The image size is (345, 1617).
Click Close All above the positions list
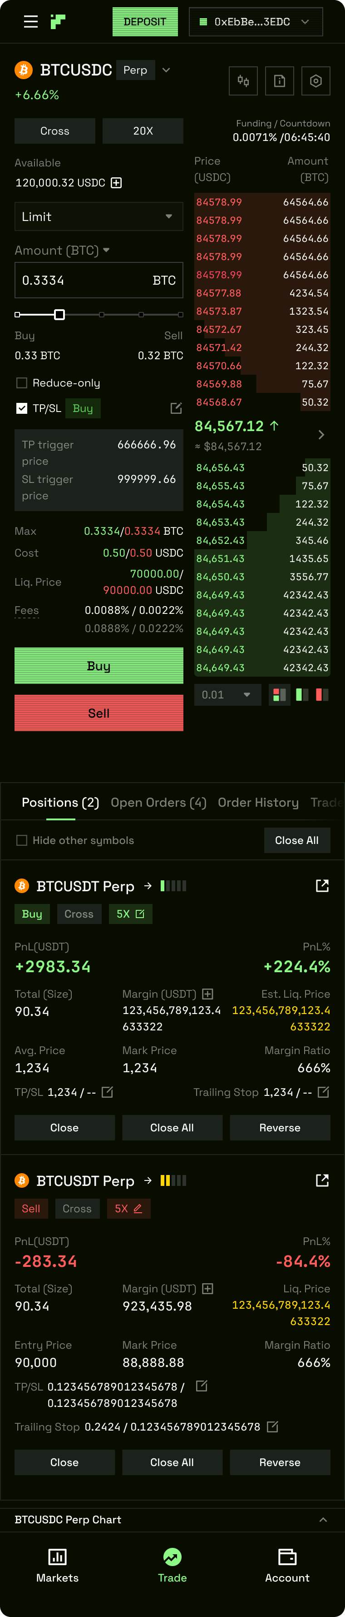tap(297, 840)
